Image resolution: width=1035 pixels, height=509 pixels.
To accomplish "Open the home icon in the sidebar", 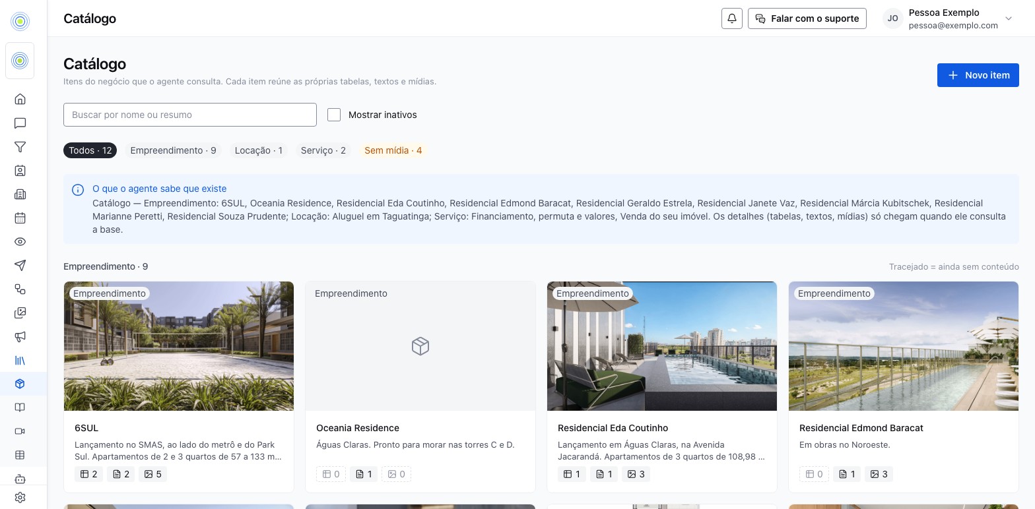I will point(20,99).
